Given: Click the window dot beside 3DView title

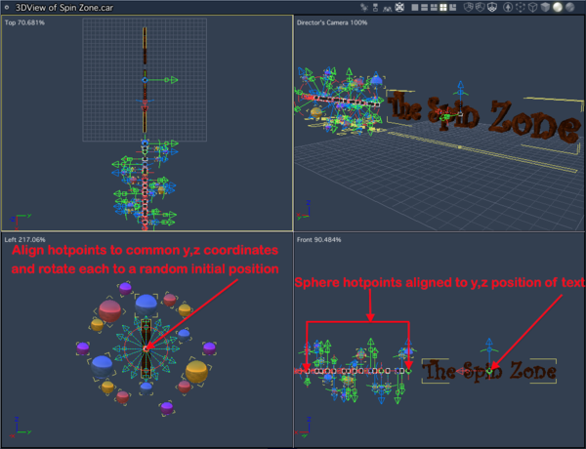Looking at the screenshot, I should click(x=7, y=7).
